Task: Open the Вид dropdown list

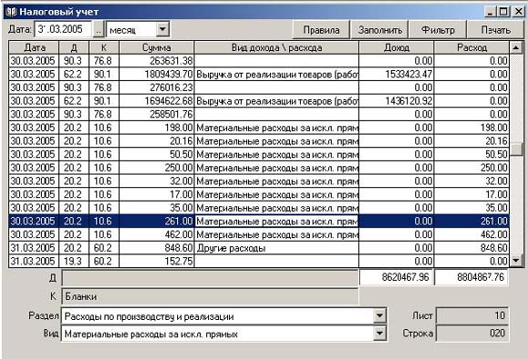Action: (x=380, y=334)
